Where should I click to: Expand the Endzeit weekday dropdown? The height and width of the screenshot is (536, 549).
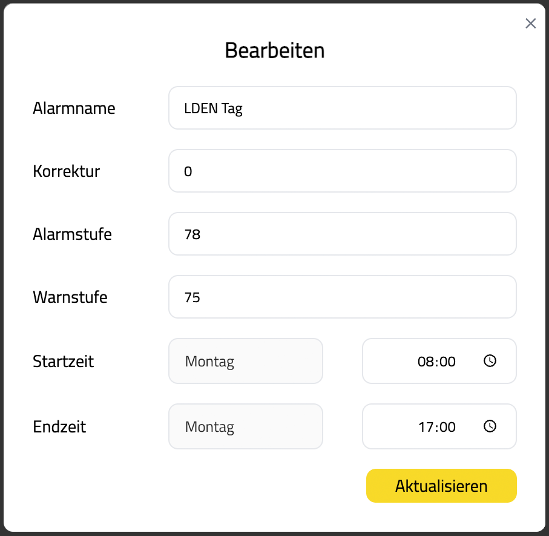tap(246, 426)
